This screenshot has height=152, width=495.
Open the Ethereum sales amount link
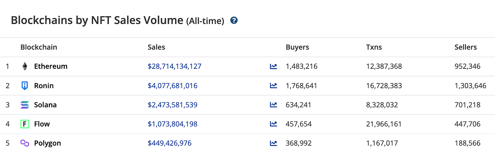point(175,66)
